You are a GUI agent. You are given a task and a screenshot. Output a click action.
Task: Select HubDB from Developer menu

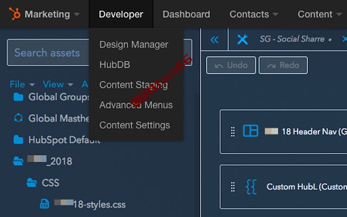coord(115,65)
